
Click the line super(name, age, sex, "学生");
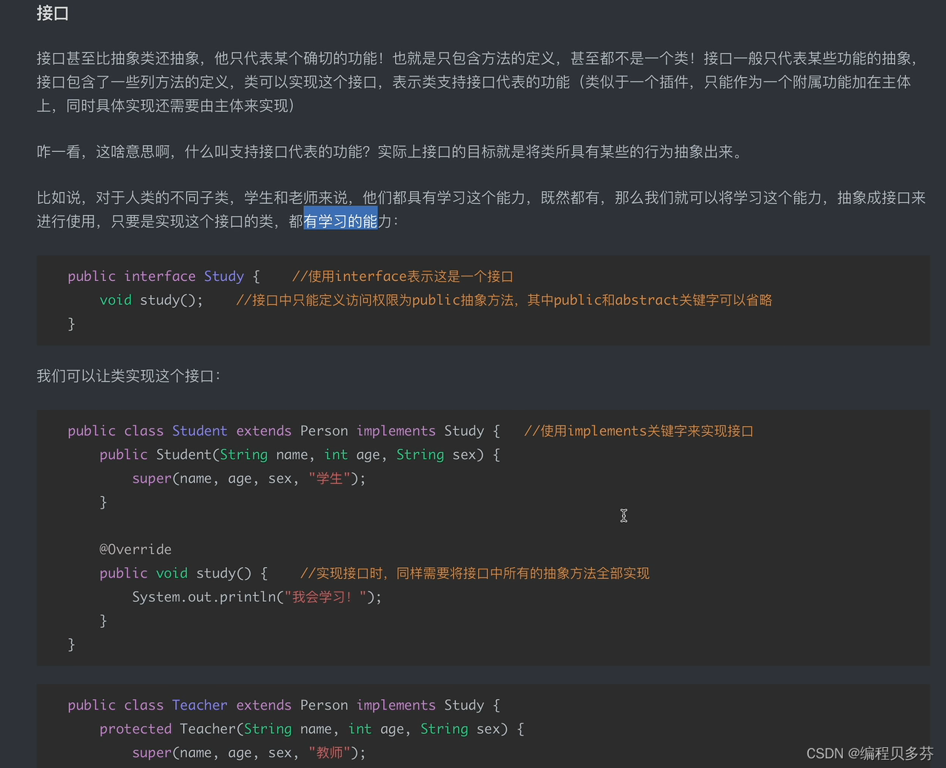(249, 479)
